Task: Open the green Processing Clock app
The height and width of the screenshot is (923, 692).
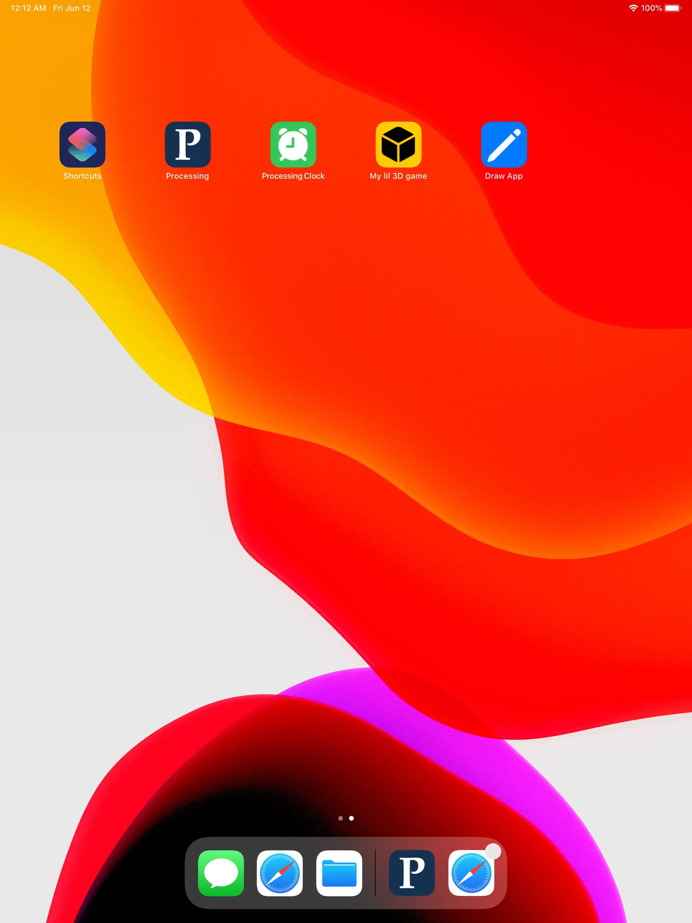Action: [x=293, y=144]
